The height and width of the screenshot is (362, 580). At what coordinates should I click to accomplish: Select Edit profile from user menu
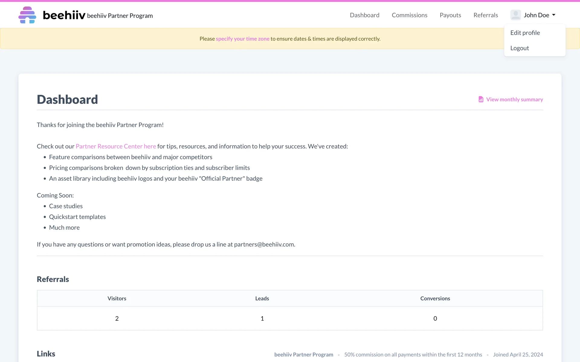[x=525, y=33]
